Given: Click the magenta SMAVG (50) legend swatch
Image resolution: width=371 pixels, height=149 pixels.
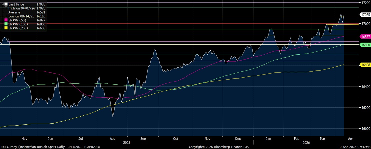Looking at the screenshot, I should [6, 20].
